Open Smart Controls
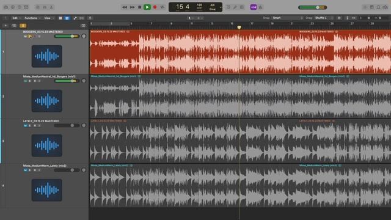 (38, 7)
